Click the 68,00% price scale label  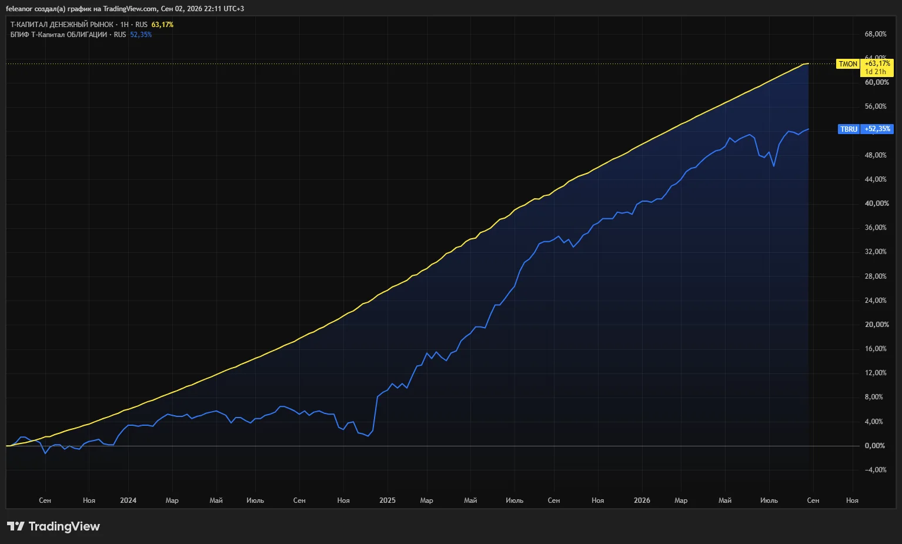pyautogui.click(x=876, y=34)
